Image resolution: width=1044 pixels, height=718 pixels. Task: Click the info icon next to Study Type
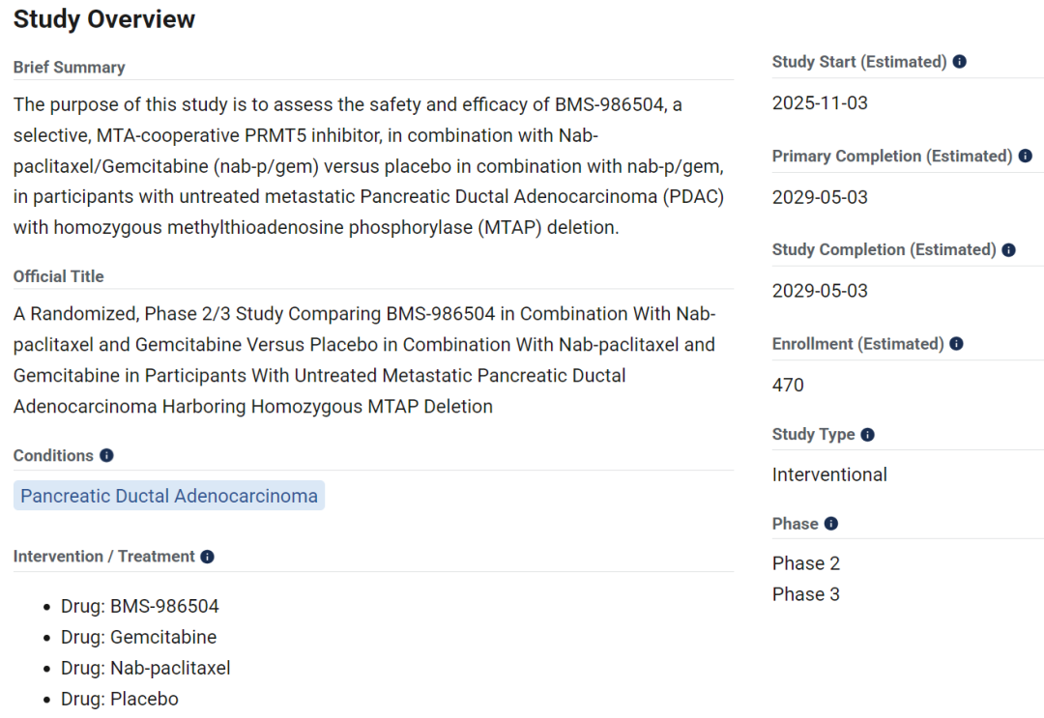(867, 435)
